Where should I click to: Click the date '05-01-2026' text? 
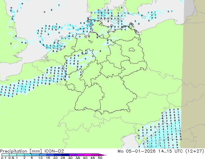(x=141, y=151)
